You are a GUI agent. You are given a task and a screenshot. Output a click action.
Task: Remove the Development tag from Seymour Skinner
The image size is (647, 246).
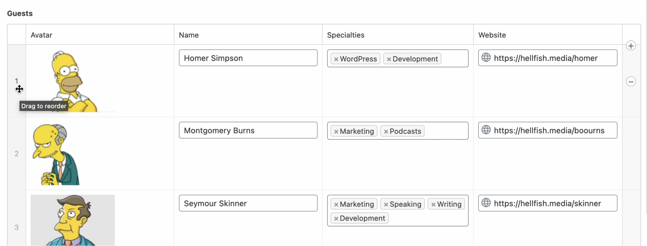336,218
